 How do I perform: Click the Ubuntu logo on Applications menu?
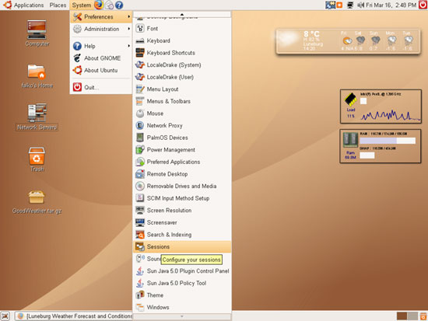point(7,5)
